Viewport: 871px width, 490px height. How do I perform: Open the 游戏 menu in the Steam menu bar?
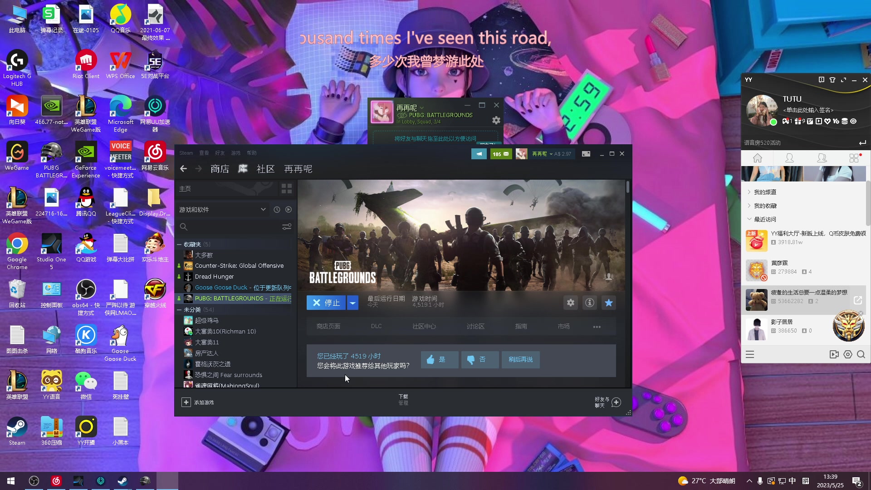[x=236, y=153]
